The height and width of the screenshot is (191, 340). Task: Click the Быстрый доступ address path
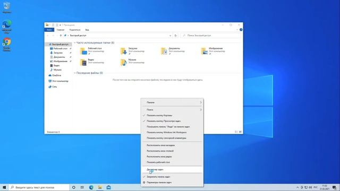click(x=78, y=36)
